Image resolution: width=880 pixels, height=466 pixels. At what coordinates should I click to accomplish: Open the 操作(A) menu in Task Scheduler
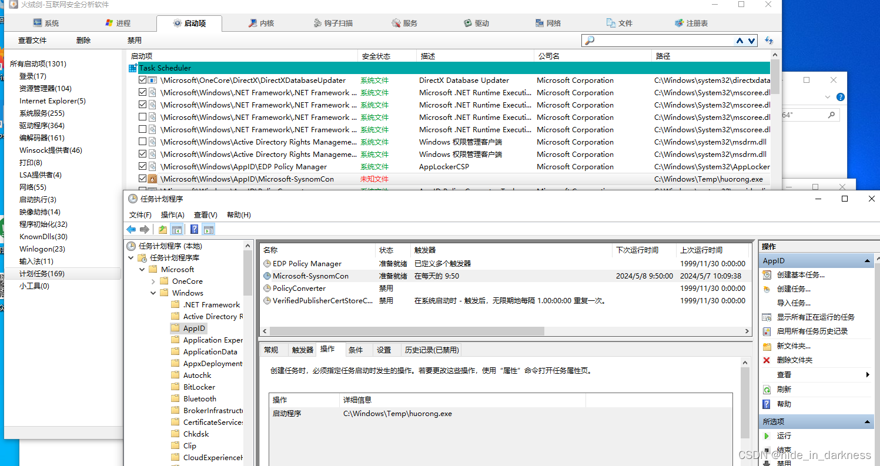[x=173, y=215]
